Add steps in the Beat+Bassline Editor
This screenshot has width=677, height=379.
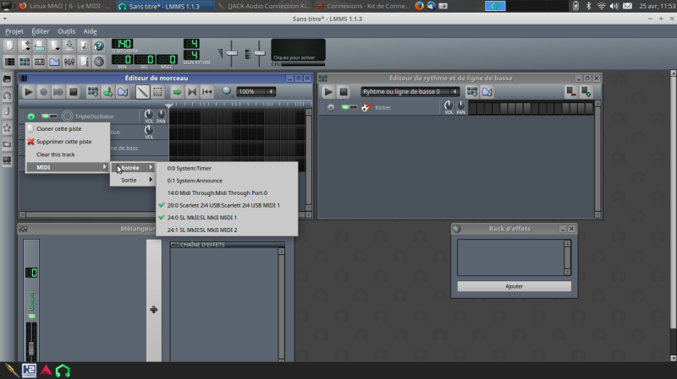(x=586, y=91)
